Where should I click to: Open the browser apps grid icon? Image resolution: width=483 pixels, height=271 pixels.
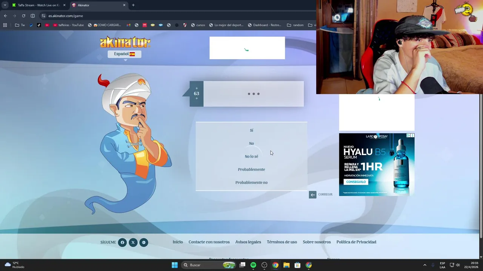[5, 25]
